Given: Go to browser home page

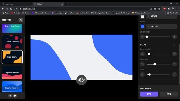Looking at the screenshot, I should (x=15, y=9).
